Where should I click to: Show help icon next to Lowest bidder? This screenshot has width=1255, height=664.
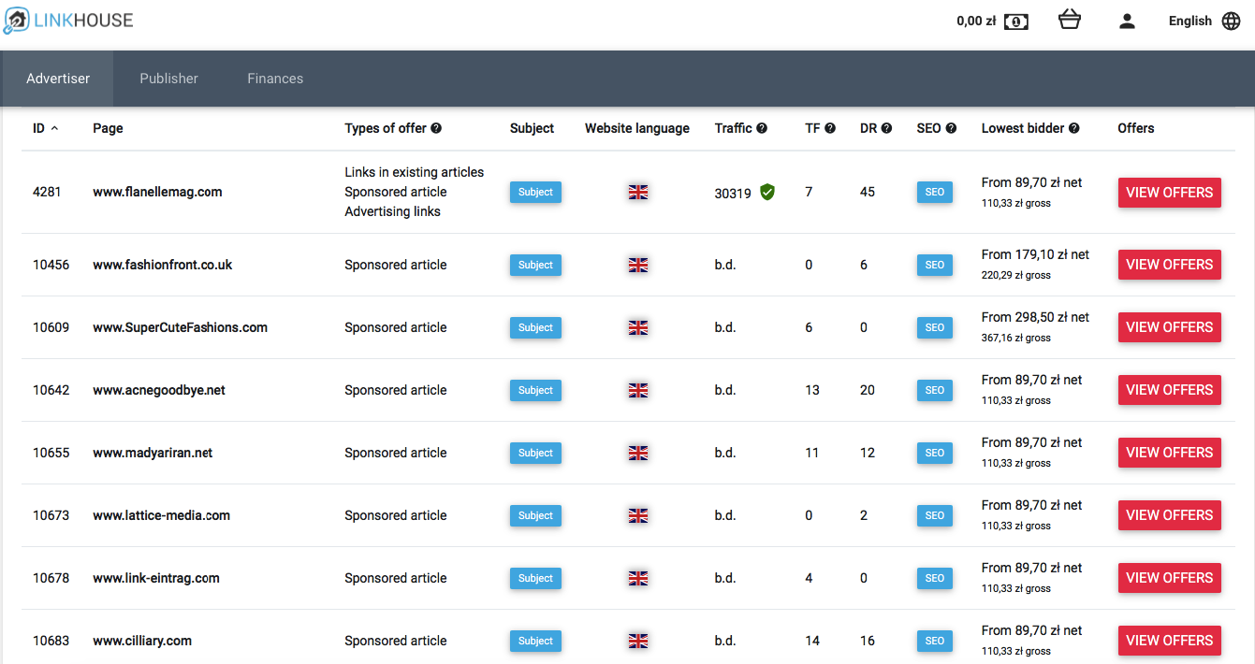1074,128
